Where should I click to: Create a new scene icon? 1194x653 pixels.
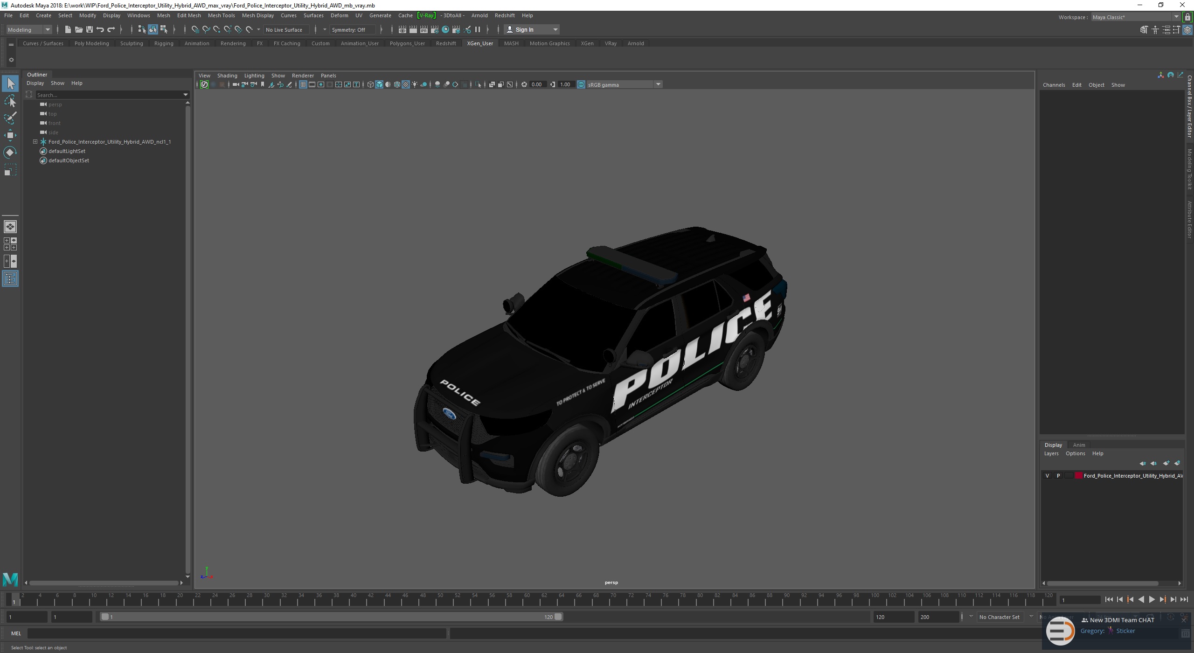pos(68,29)
